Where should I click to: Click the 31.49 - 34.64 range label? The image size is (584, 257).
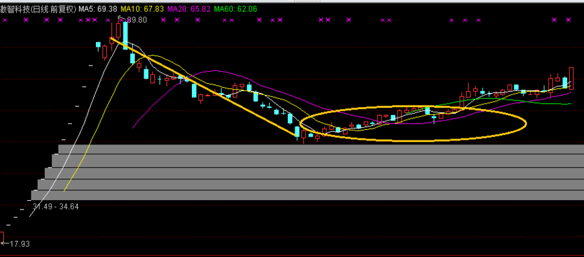click(x=56, y=207)
